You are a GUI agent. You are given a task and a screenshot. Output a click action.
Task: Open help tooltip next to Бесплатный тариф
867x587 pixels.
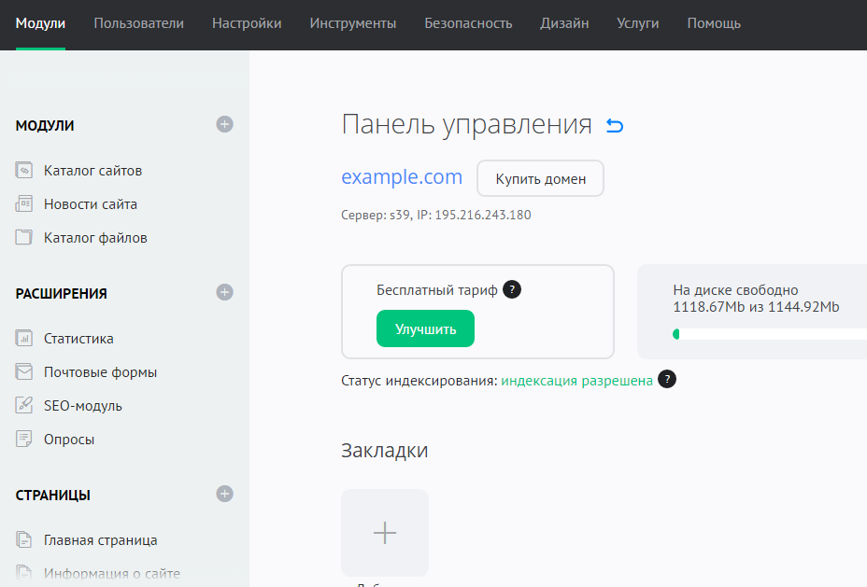pos(512,289)
